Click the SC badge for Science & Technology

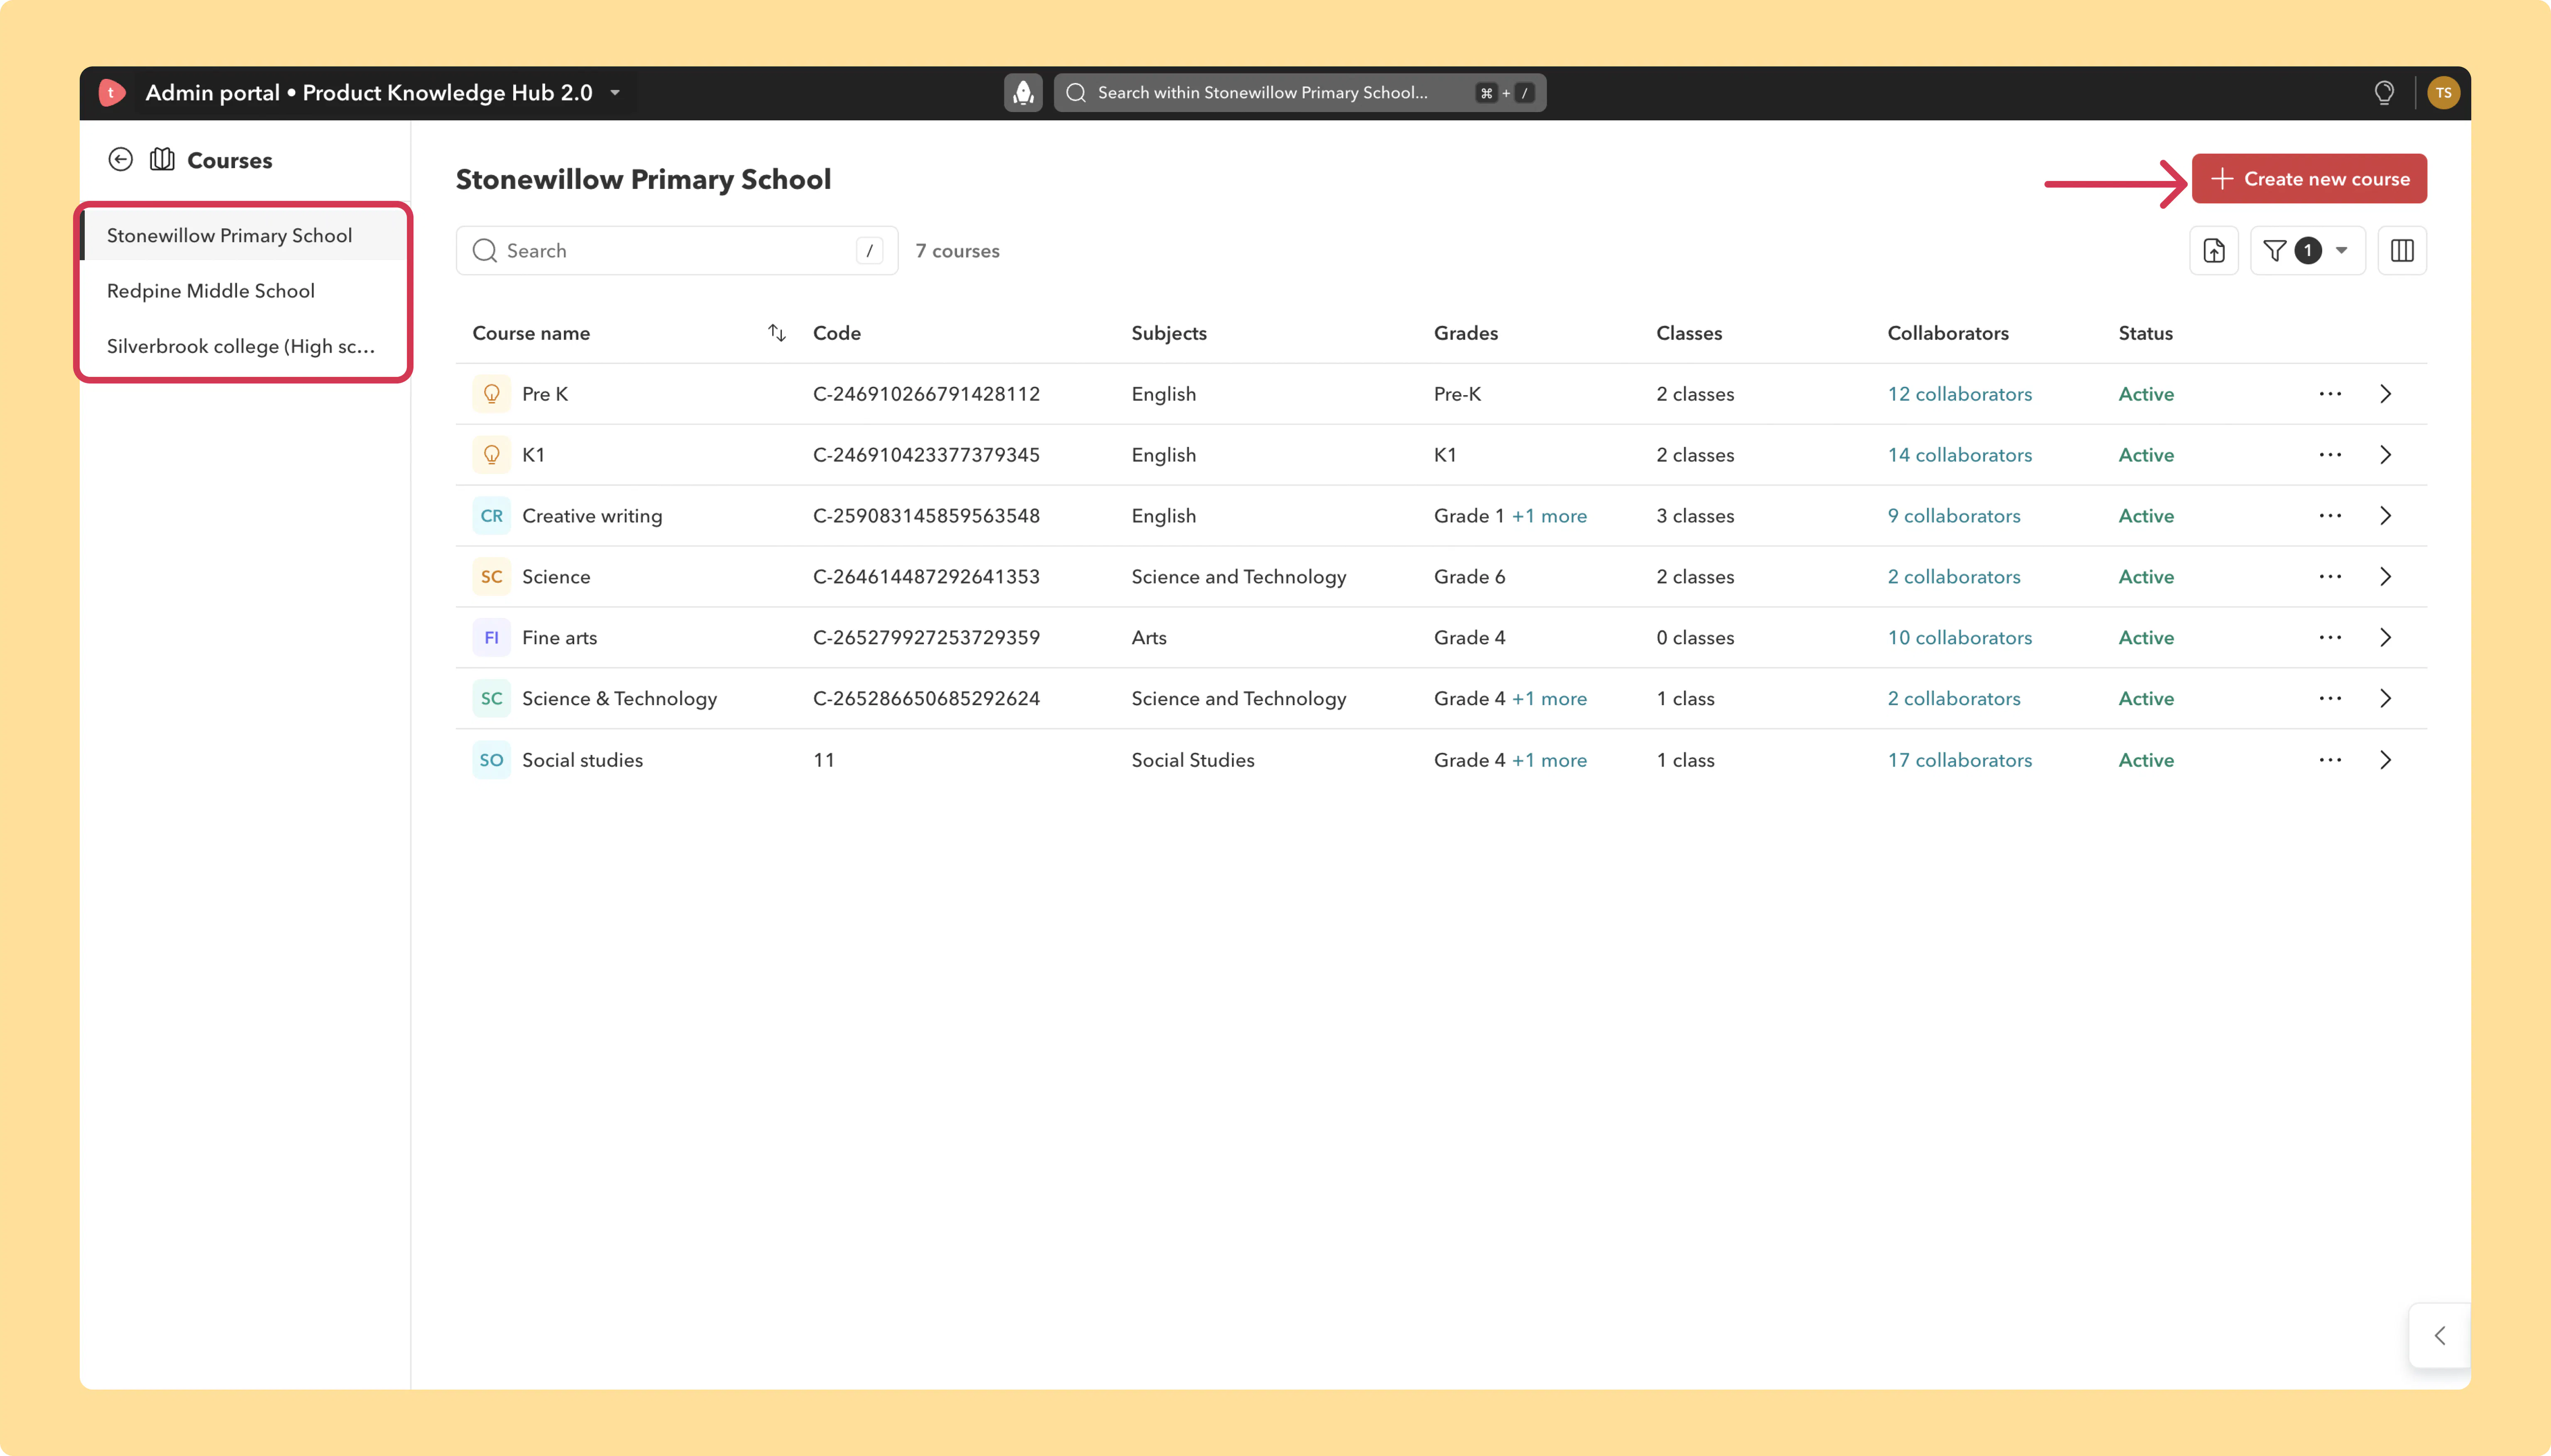coord(491,699)
